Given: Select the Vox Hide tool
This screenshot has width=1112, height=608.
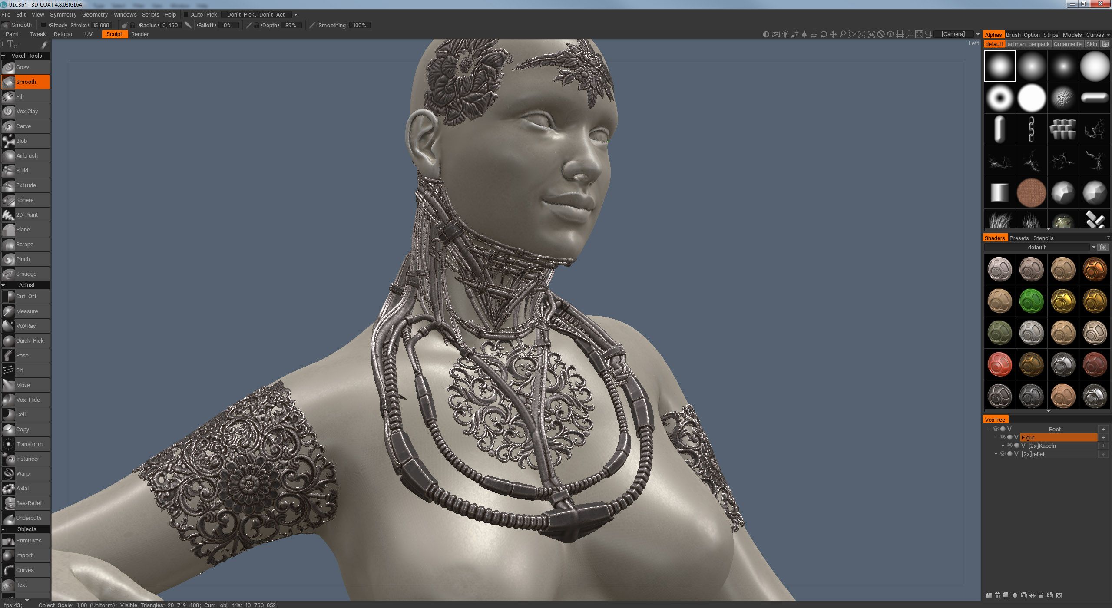Looking at the screenshot, I should tap(25, 400).
